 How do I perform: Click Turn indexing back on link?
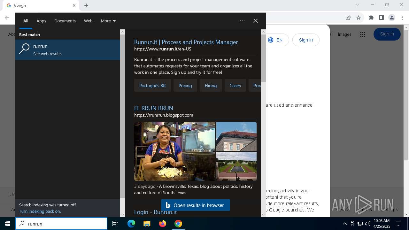(40, 211)
